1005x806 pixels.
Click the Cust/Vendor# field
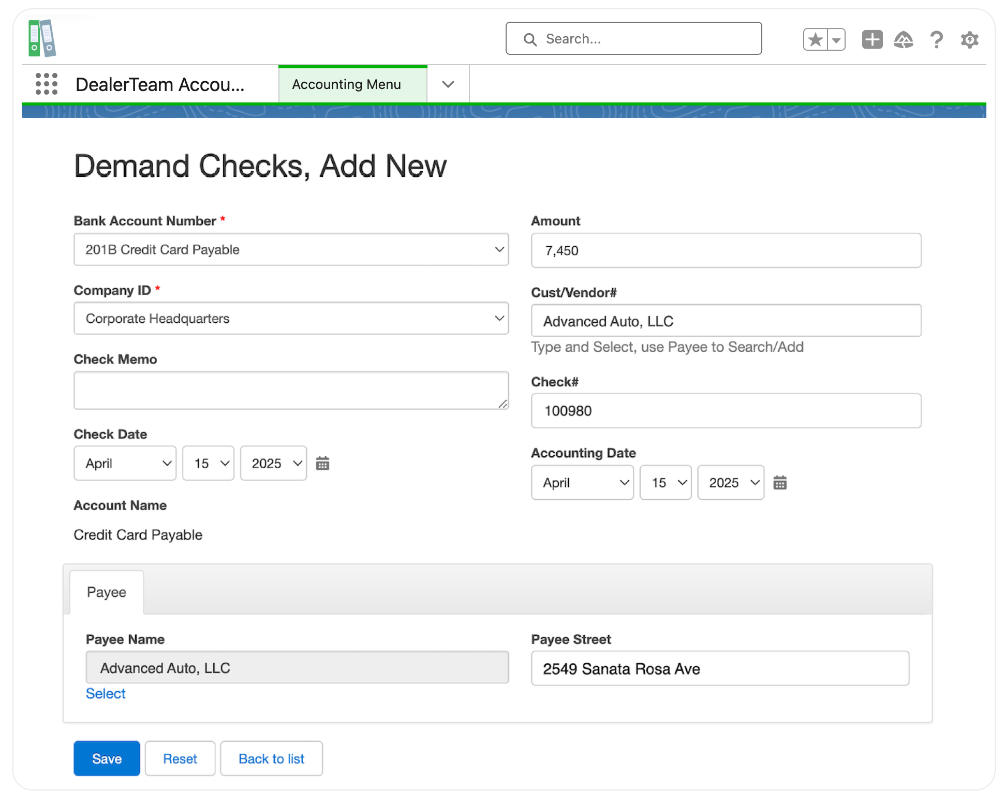pyautogui.click(x=726, y=321)
